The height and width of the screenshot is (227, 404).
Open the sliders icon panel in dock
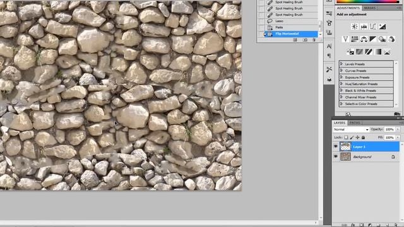pyautogui.click(x=329, y=13)
